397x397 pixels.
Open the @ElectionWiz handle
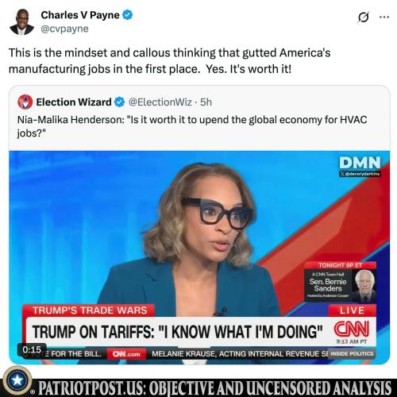(x=160, y=102)
